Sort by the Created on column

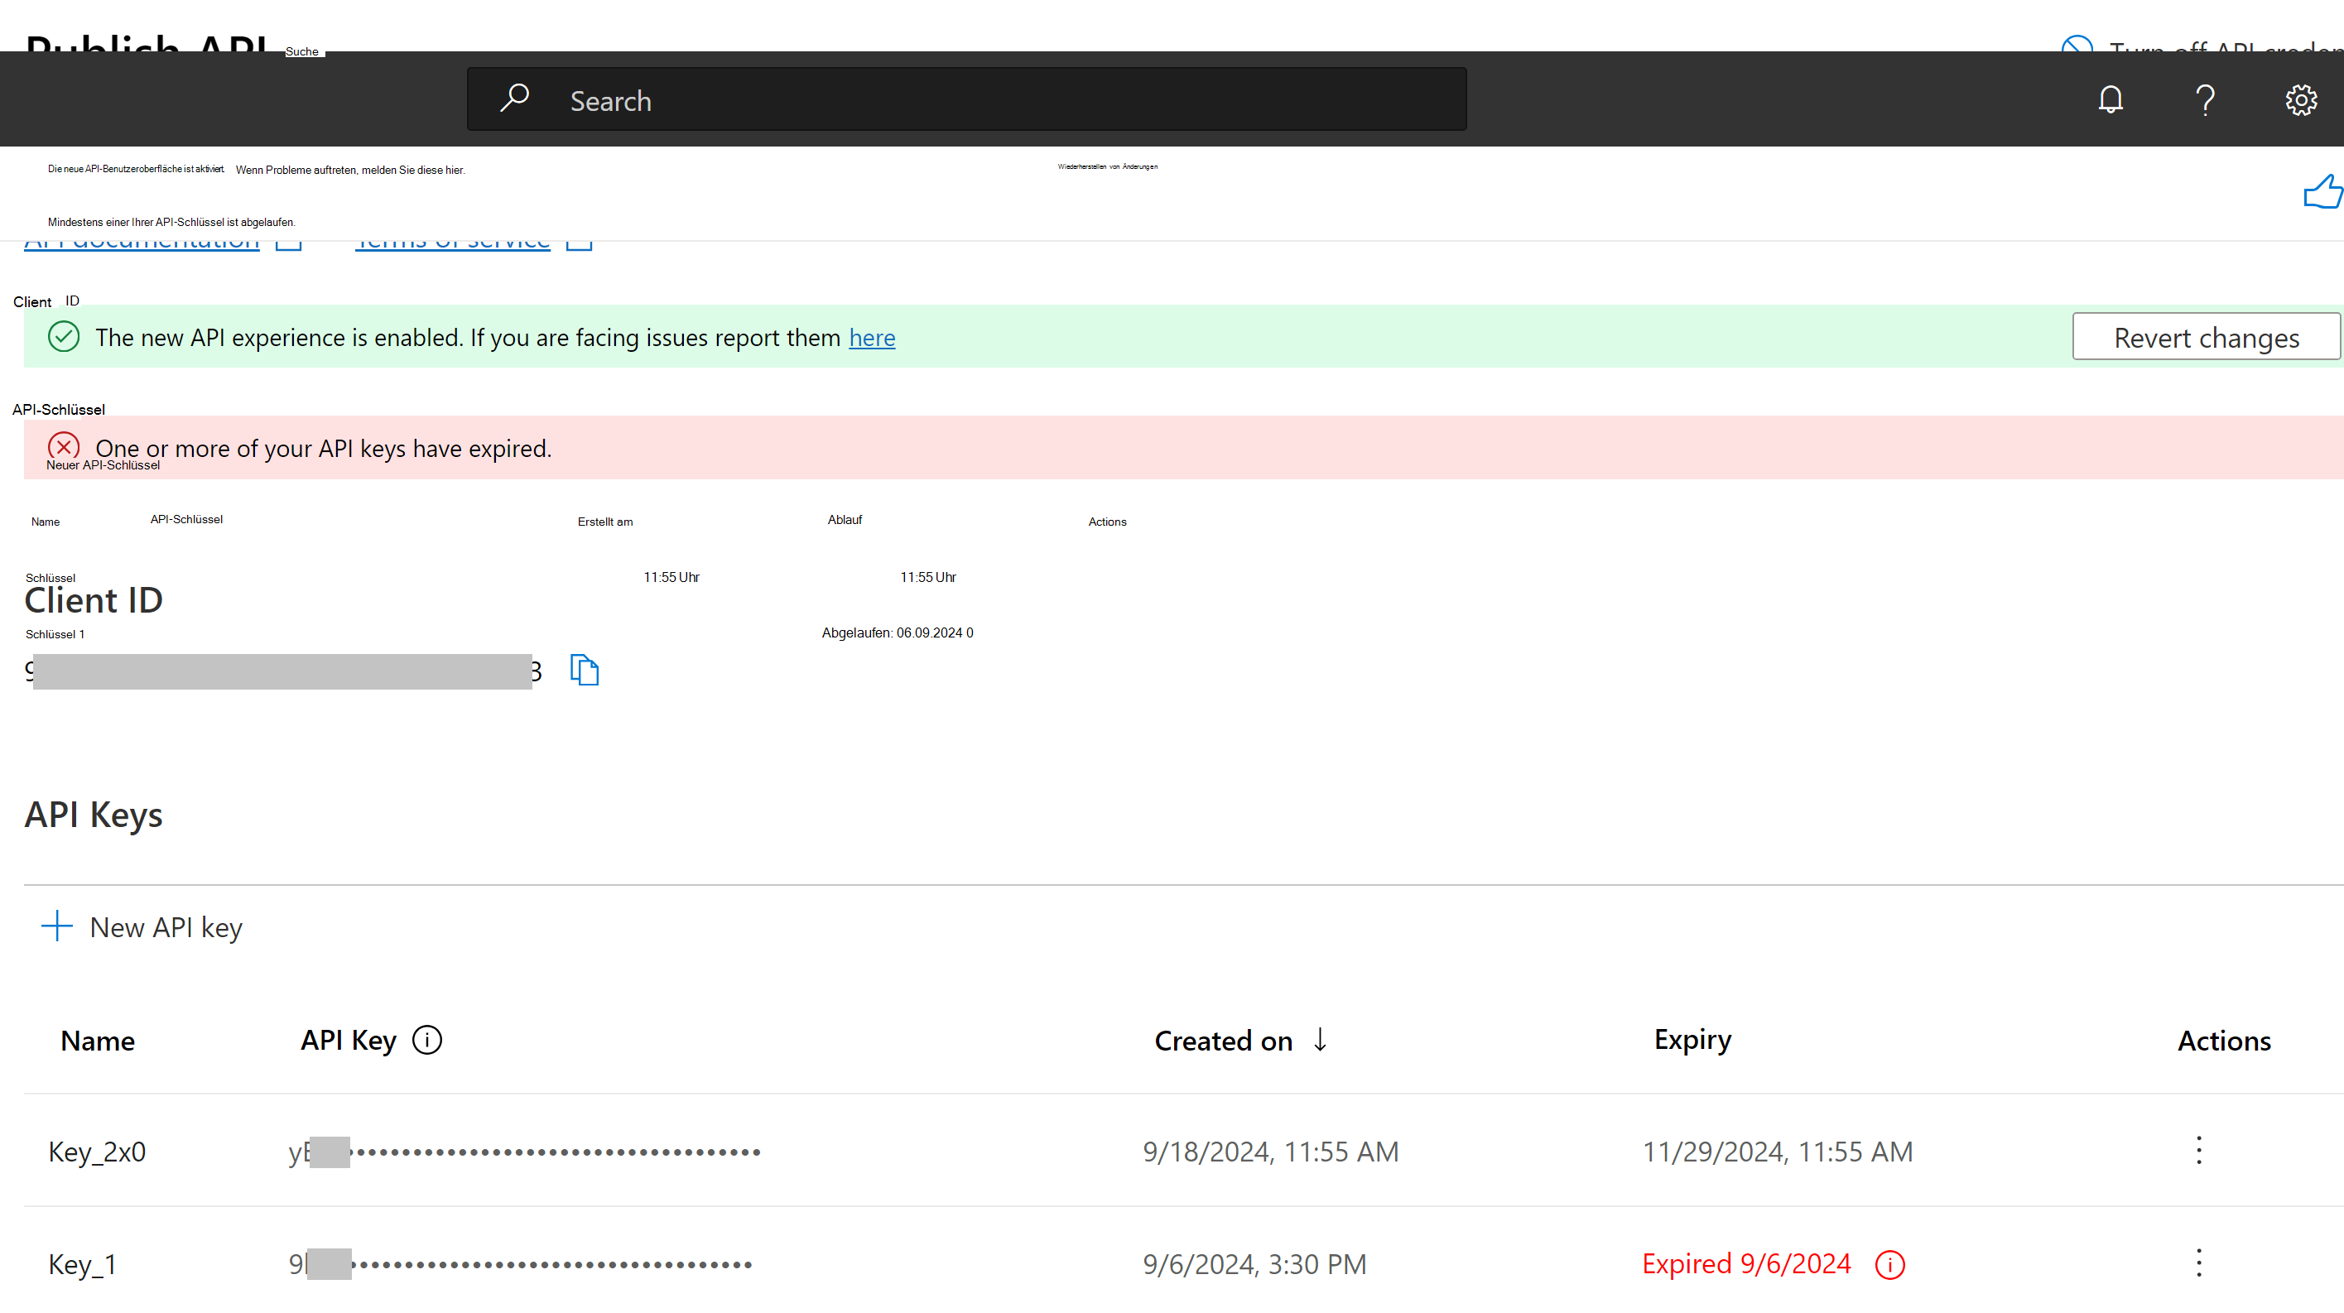tap(1223, 1041)
